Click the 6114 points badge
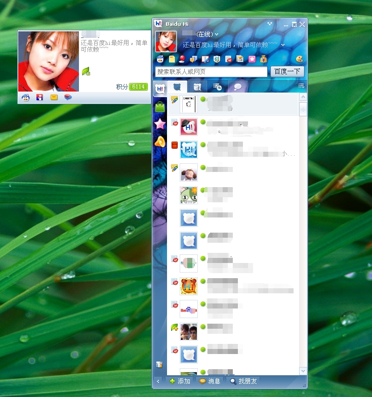The height and width of the screenshot is (397, 372). tap(138, 86)
